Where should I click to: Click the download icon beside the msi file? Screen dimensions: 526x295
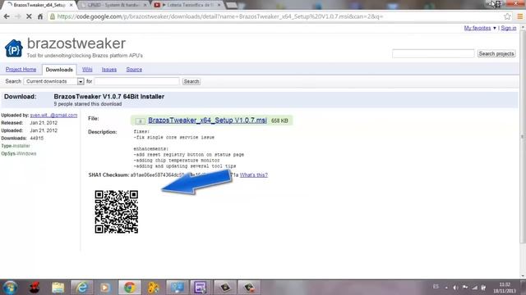141,120
